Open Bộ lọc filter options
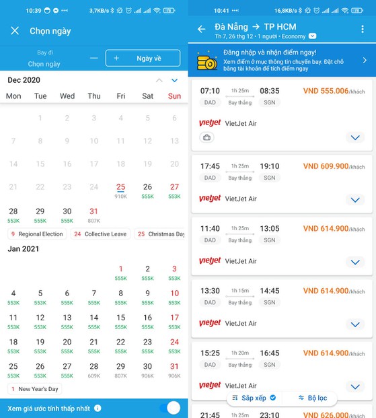376x418 pixels. pyautogui.click(x=313, y=398)
